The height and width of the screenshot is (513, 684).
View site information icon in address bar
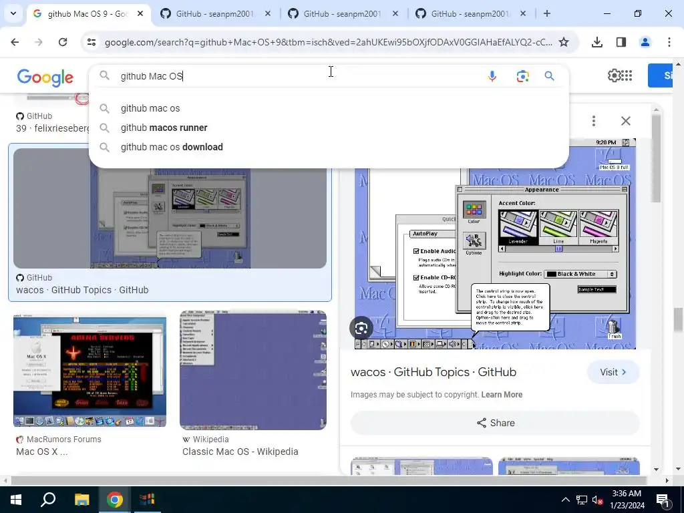tap(91, 42)
